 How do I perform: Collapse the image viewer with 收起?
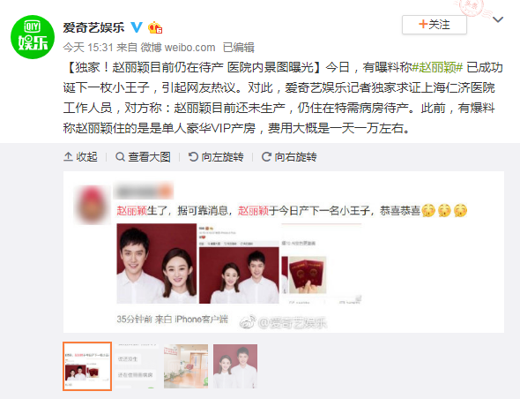(x=80, y=156)
